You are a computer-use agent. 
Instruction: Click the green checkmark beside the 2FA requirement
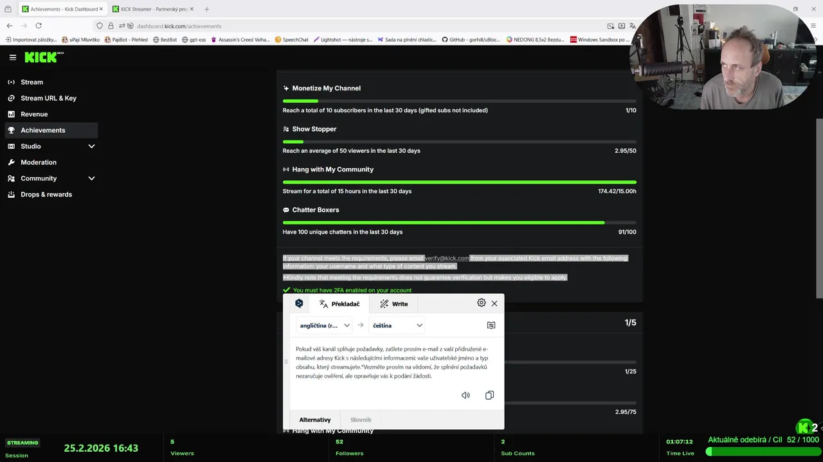click(286, 290)
